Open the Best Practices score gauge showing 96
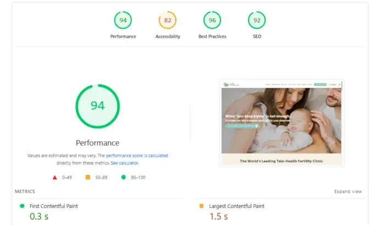 pos(212,20)
